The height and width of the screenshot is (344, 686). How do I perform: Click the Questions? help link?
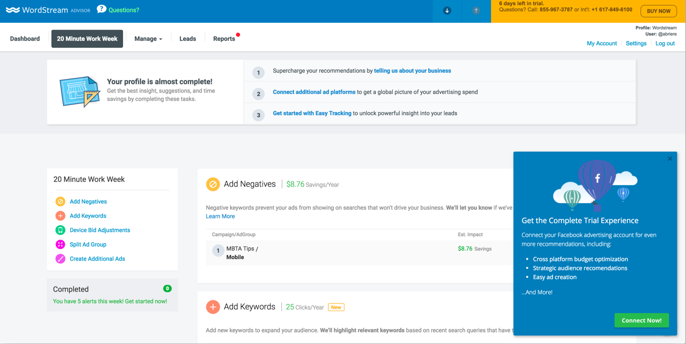tap(124, 10)
